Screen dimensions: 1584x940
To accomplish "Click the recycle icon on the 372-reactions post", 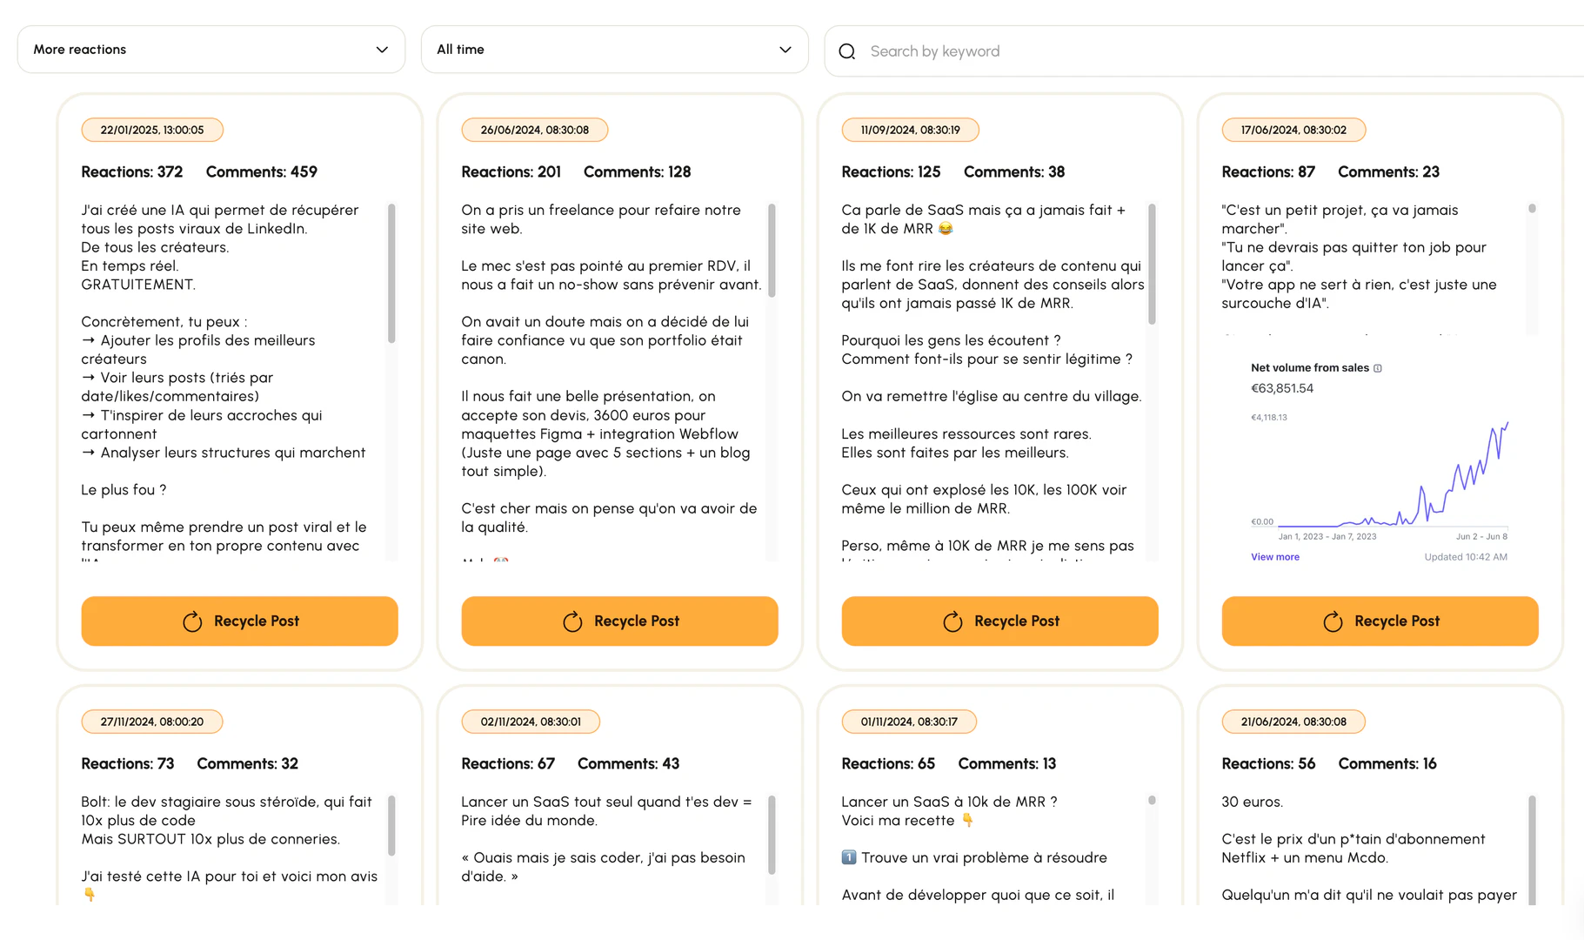I will pyautogui.click(x=193, y=621).
